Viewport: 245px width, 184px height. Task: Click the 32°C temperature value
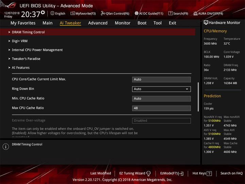click(227, 44)
